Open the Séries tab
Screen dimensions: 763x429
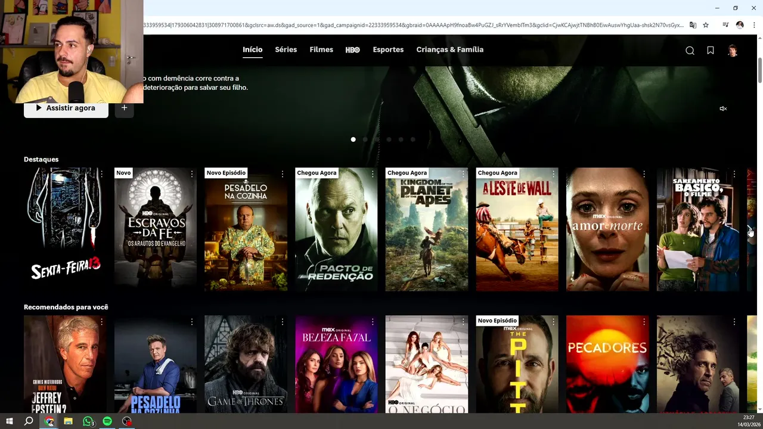[286, 49]
